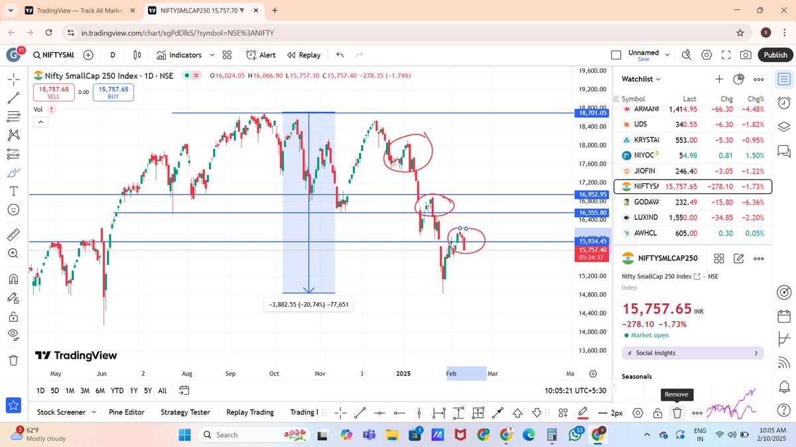The width and height of the screenshot is (796, 447).
Task: Open symbol search showing NIFTYSML
Action: click(54, 55)
